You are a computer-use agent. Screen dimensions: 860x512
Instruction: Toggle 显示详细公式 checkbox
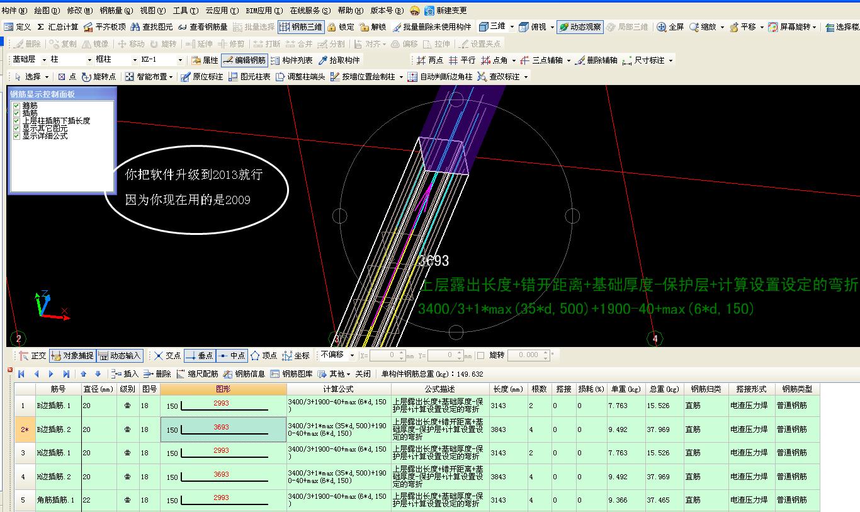pos(16,136)
